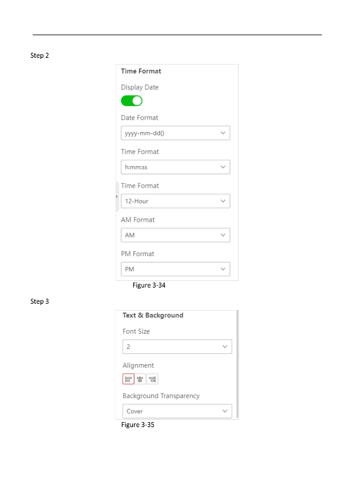
Task: Open the h:mm:ss time format dropdown
Action: click(175, 167)
